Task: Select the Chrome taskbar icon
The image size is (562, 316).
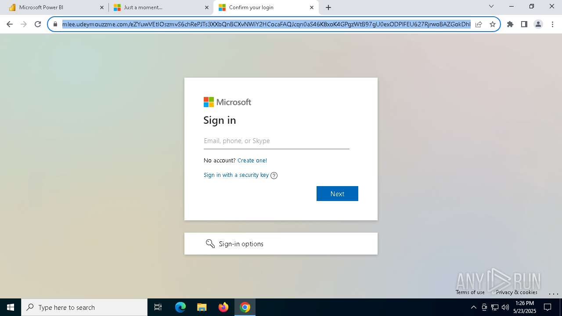Action: (x=245, y=307)
